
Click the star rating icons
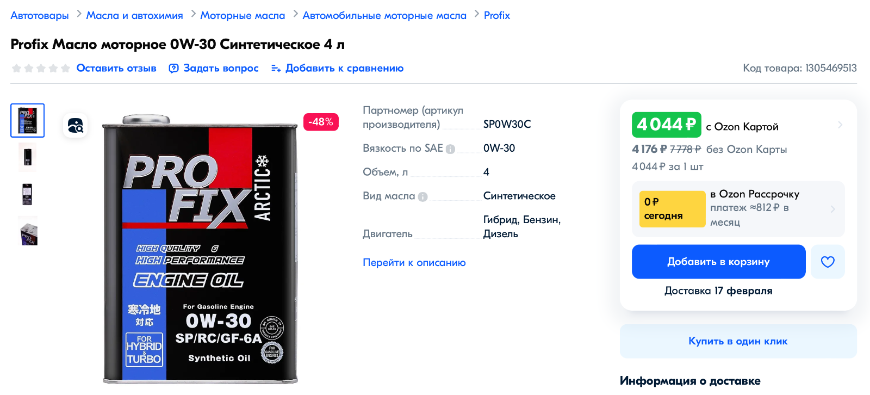[41, 69]
